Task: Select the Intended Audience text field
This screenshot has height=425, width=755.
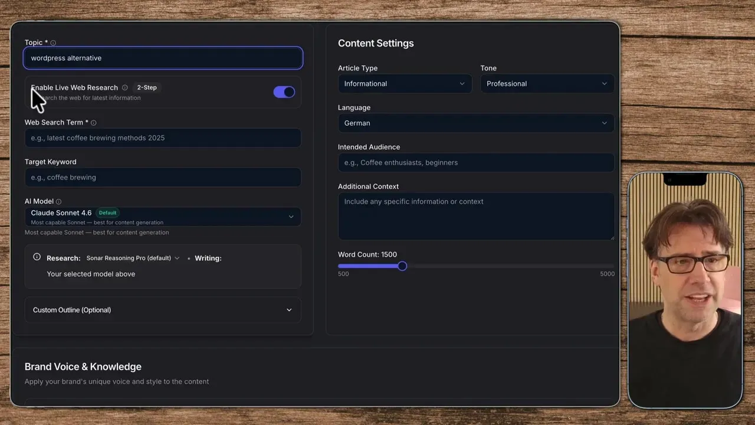Action: [x=475, y=163]
